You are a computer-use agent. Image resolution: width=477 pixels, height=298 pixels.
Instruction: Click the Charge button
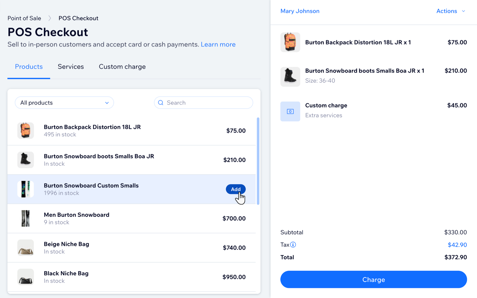[374, 280]
